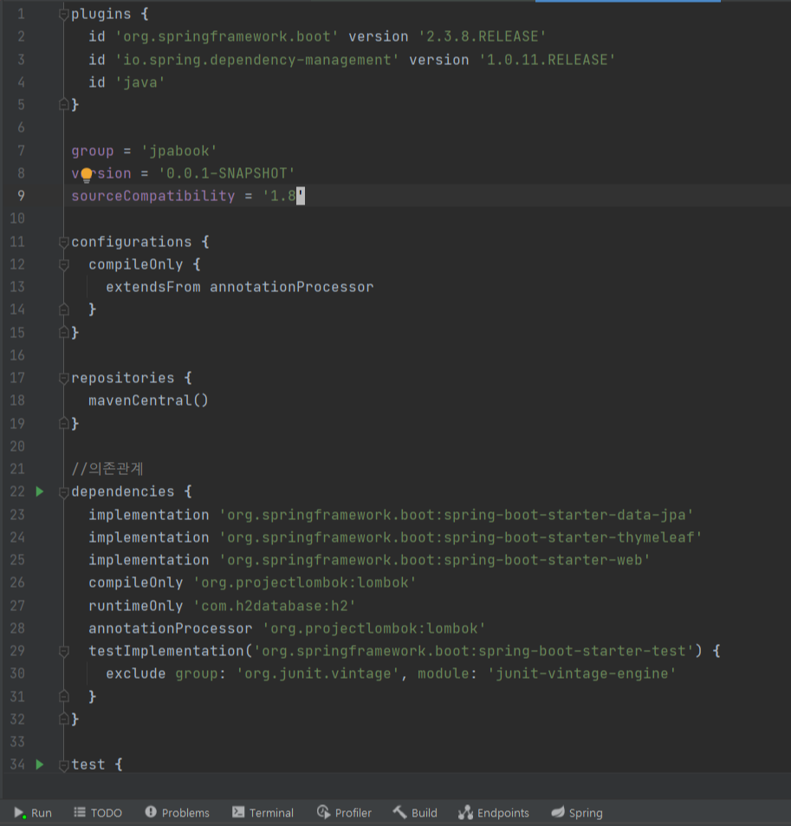Run the dependencies block via gutter arrow

point(40,491)
